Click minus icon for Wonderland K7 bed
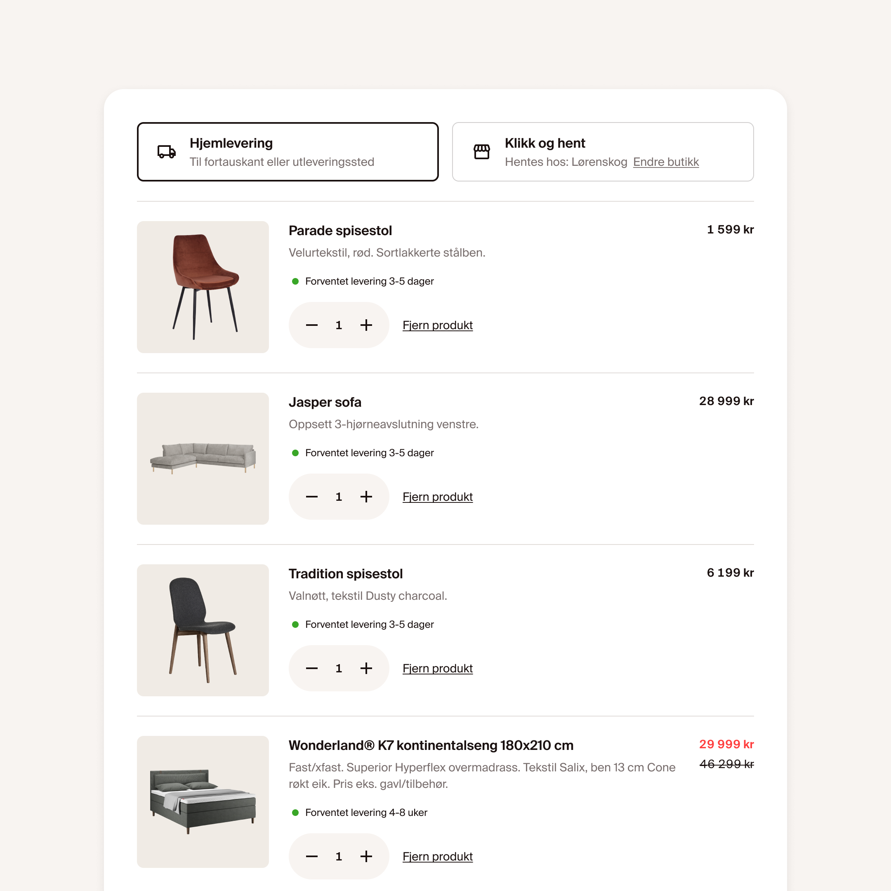 coord(312,856)
